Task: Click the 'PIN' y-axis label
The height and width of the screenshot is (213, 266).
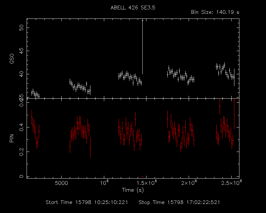Action: coord(12,138)
